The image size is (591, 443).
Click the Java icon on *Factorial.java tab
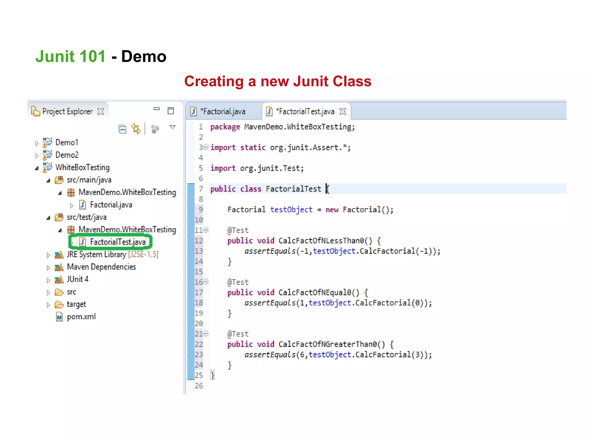click(x=194, y=111)
